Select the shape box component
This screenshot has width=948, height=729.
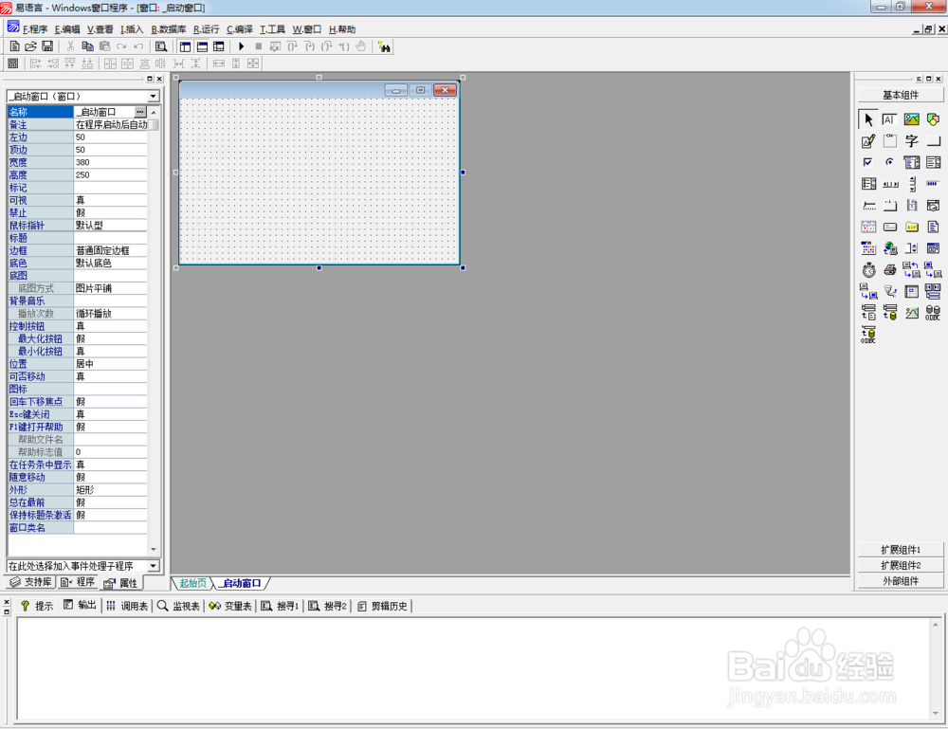point(933,119)
